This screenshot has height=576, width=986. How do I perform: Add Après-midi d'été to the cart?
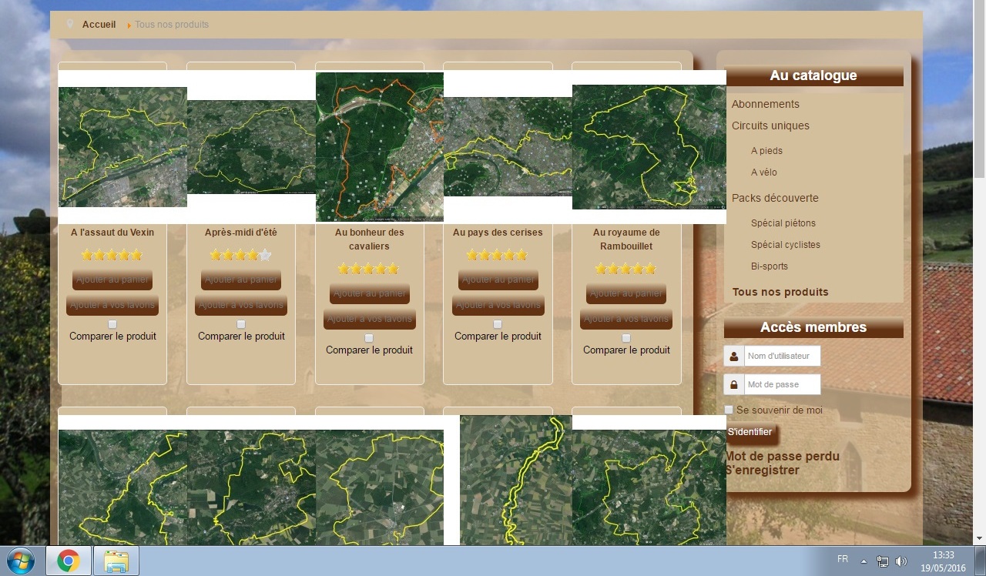241,280
